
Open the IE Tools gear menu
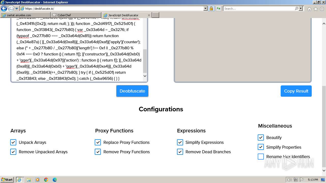[322, 9]
